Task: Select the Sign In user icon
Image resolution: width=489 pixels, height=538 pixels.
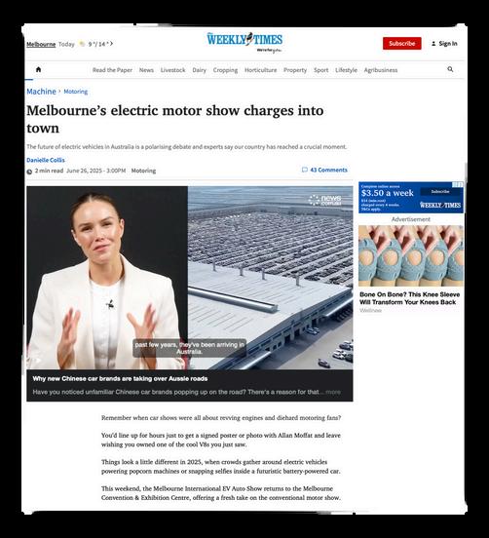Action: (x=433, y=44)
